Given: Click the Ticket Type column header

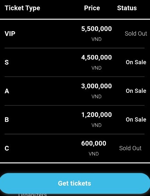Looking at the screenshot, I should [x=23, y=8].
